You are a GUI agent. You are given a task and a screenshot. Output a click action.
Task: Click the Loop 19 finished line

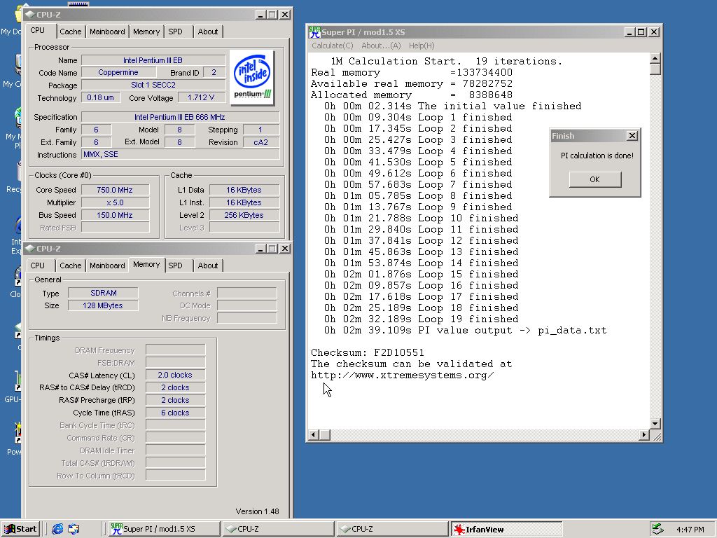pos(422,319)
